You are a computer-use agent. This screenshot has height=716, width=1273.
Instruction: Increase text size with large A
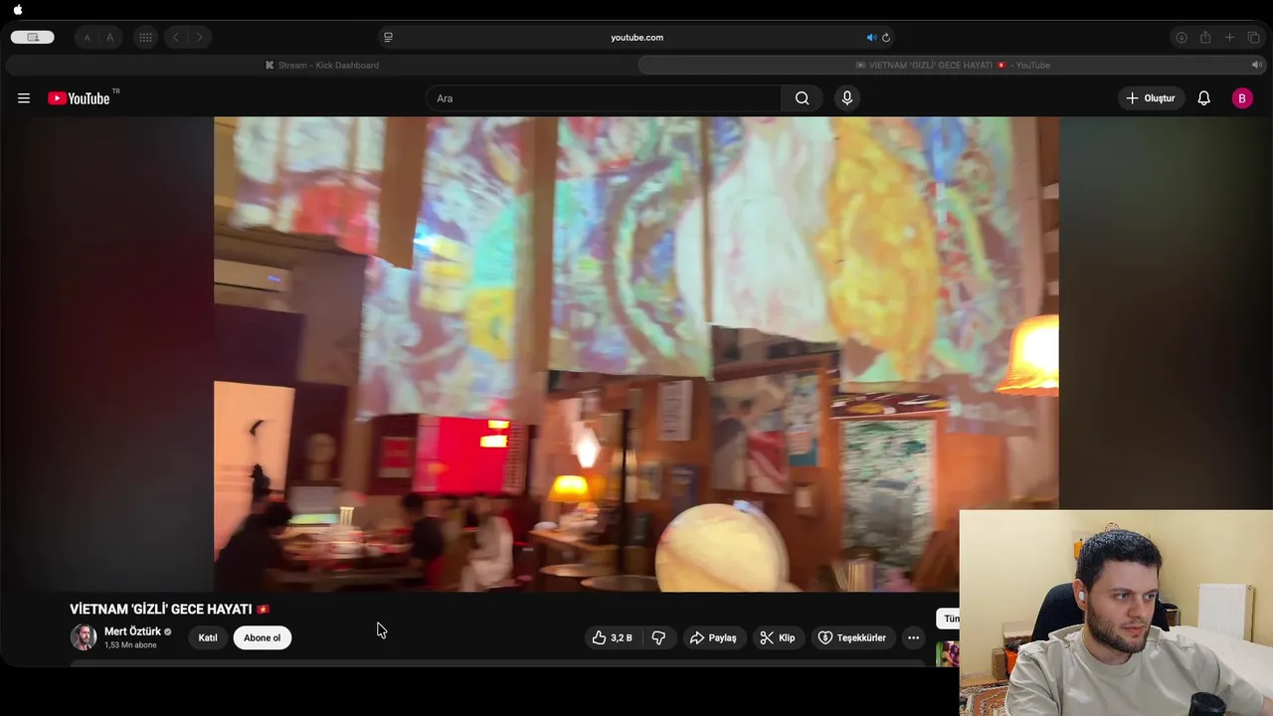tap(109, 38)
